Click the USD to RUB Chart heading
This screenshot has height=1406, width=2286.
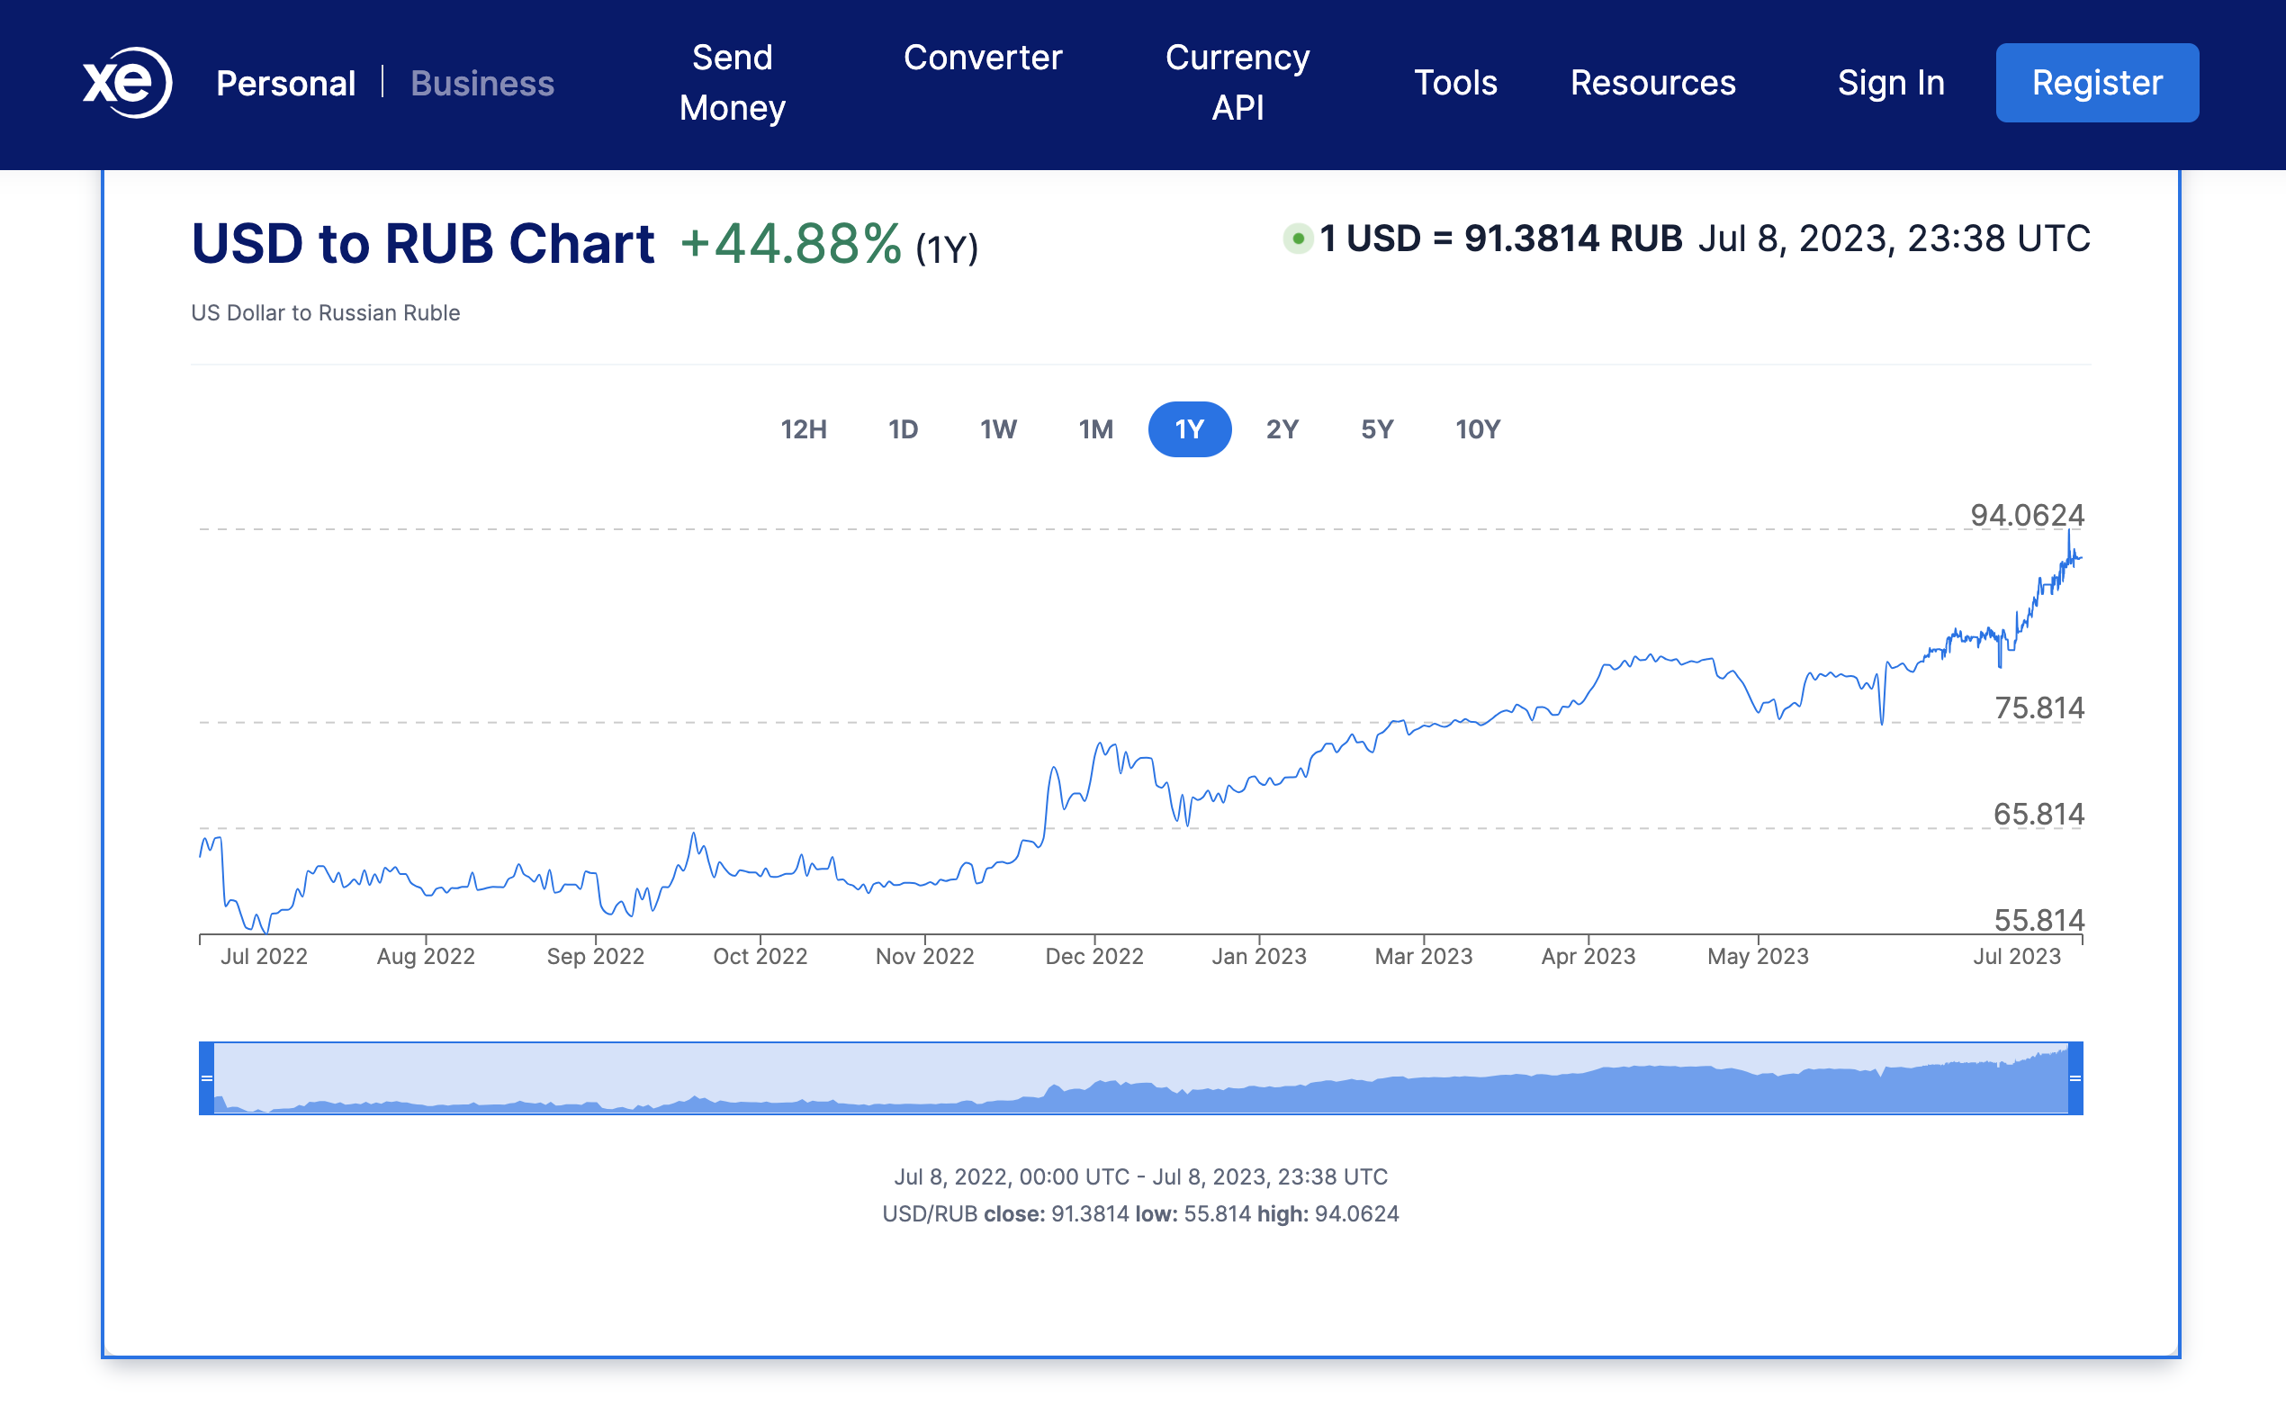point(423,244)
